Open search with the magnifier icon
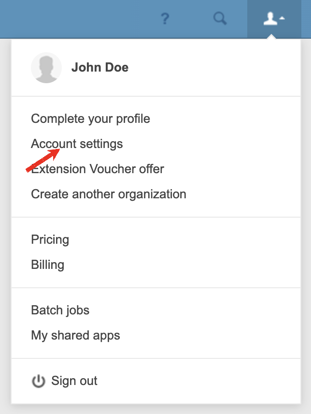Screen dimensions: 311x414 coord(220,19)
